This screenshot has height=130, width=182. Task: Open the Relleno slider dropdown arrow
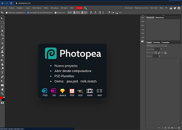click(x=159, y=56)
